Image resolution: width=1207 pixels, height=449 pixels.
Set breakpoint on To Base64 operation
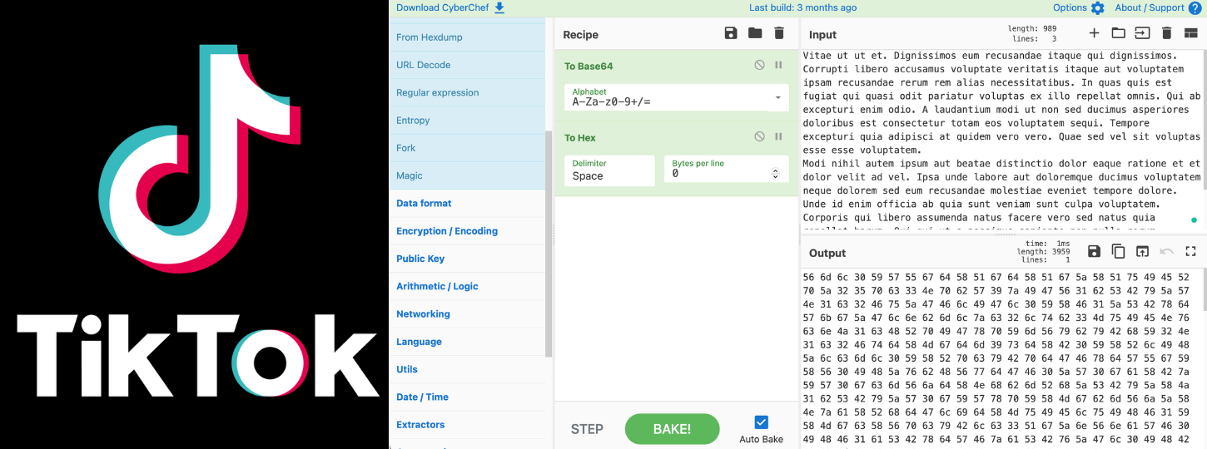(779, 65)
